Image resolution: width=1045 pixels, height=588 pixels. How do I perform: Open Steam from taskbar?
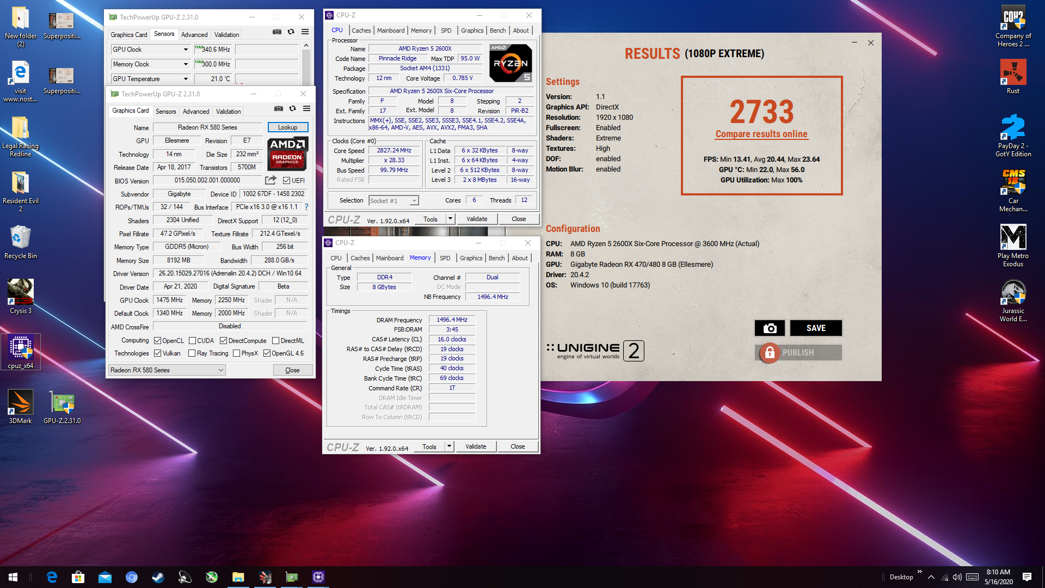(x=158, y=577)
